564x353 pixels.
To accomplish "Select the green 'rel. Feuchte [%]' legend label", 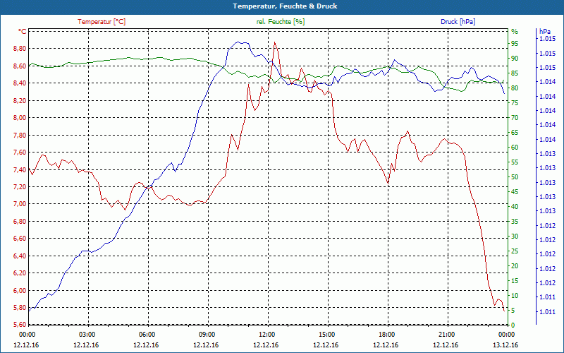I will point(281,22).
